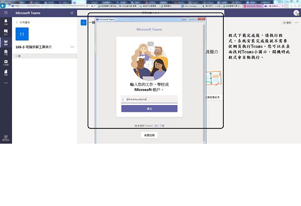Expand more apps ellipsis in sidebar
Screen dimensions: 301x206
click(x=6, y=82)
